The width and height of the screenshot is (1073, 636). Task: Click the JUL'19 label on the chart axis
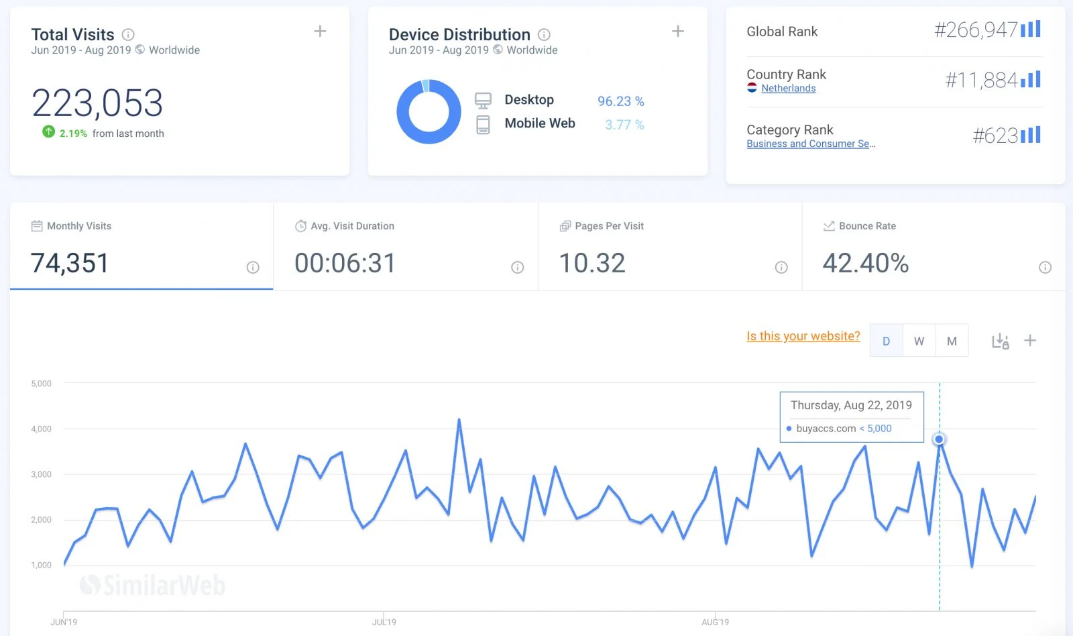tap(384, 622)
